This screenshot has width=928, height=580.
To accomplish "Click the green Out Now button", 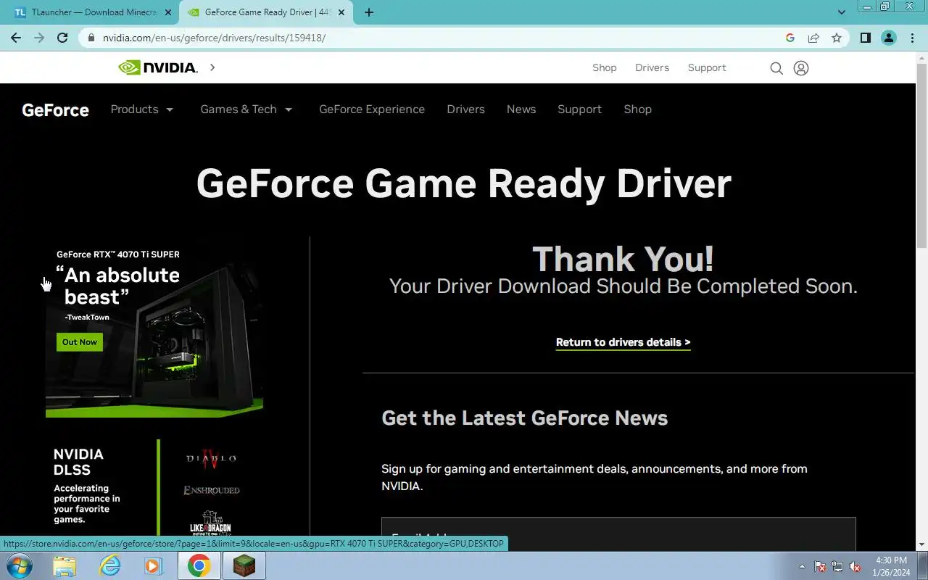I will coord(80,342).
